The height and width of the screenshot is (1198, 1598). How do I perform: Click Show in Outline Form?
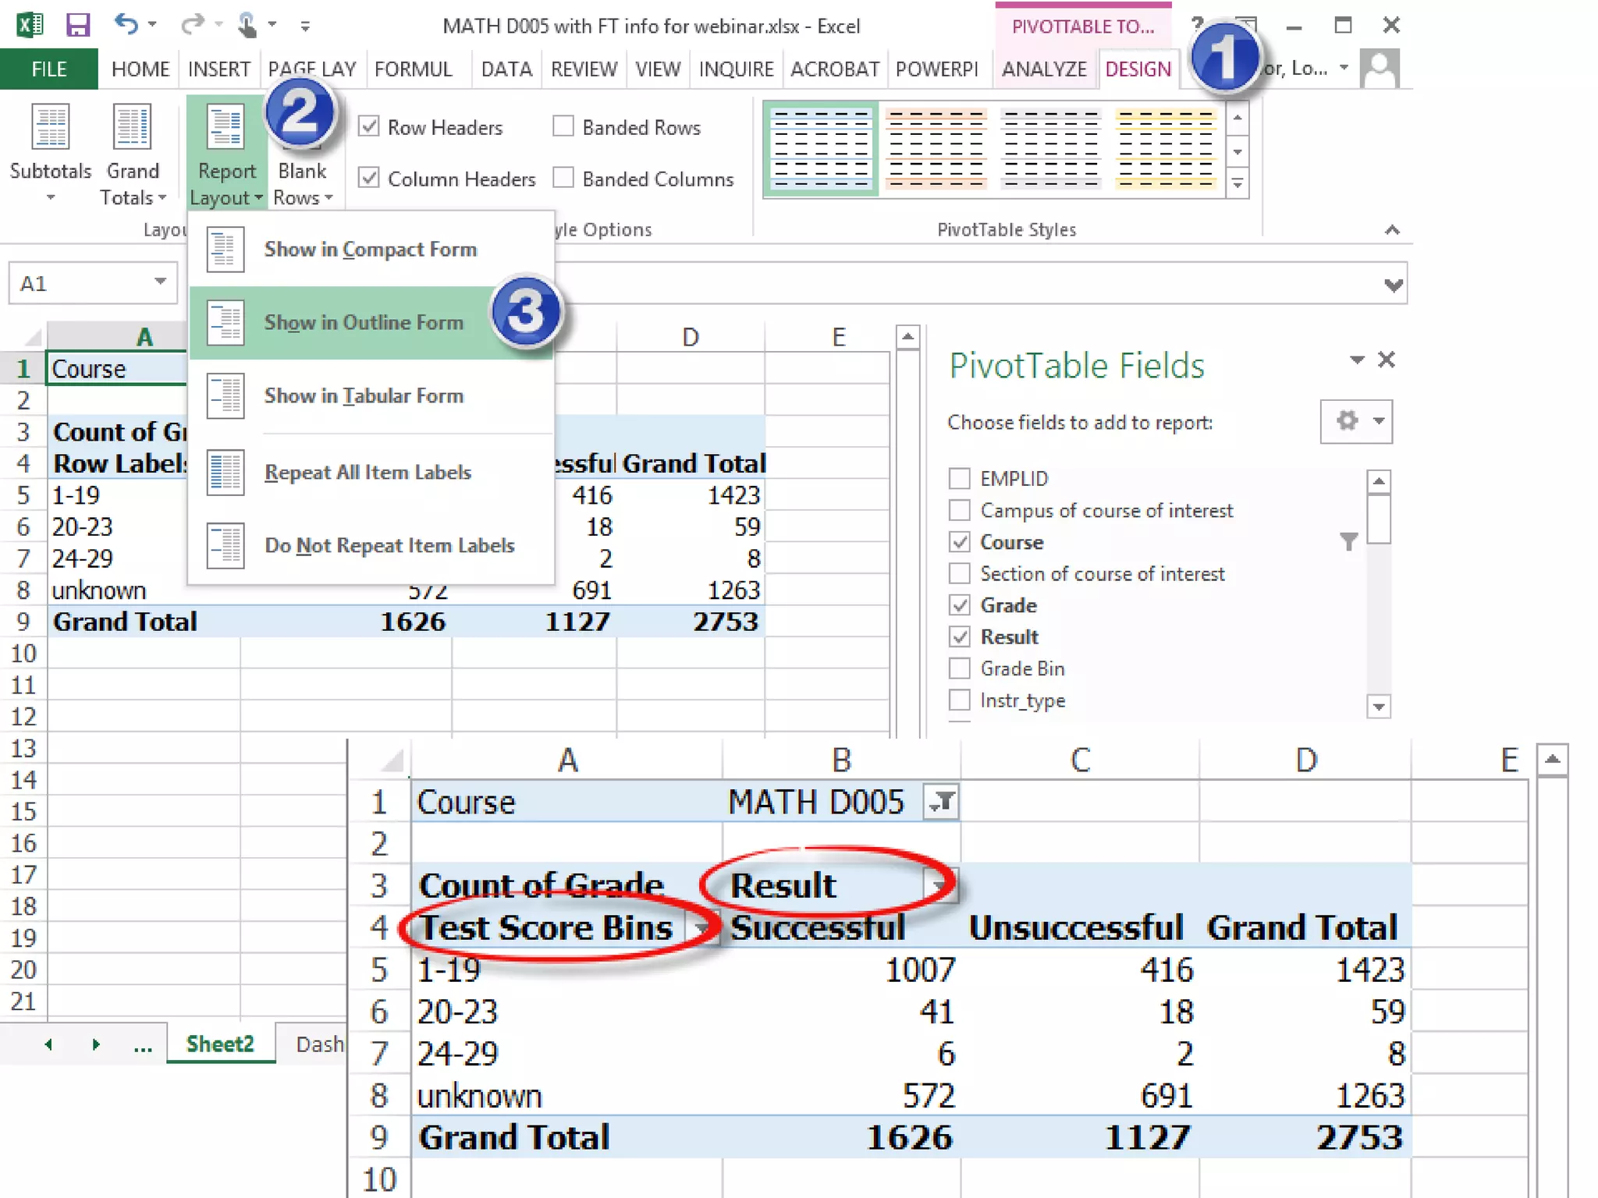364,323
